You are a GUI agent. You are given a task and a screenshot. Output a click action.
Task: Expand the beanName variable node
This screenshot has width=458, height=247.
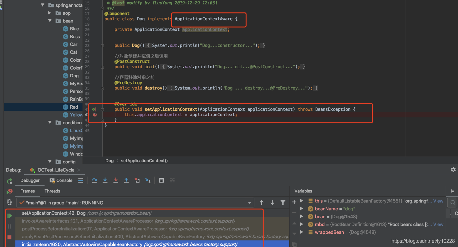pos(302,208)
